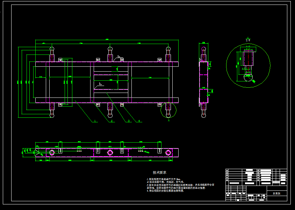Pick part balloon number 3

tap(129, 121)
